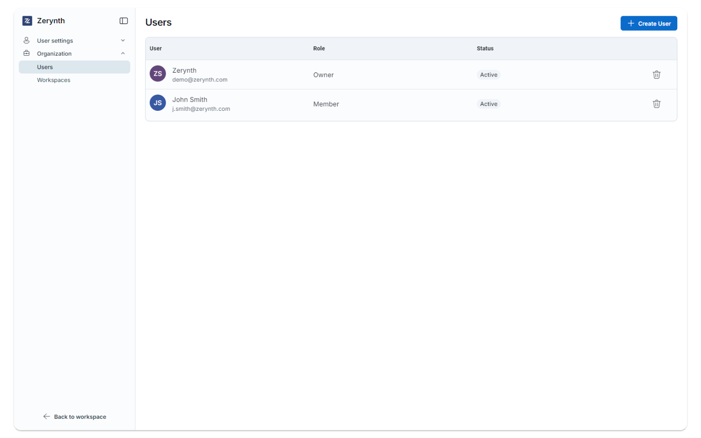701x438 pixels.
Task: Click the Owner role cell
Action: 323,75
